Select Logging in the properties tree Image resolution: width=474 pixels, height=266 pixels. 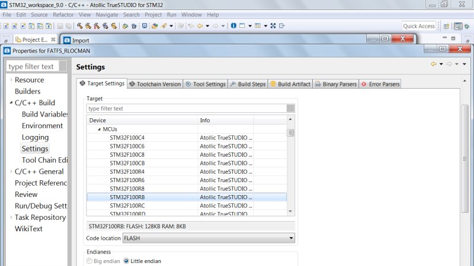(35, 137)
